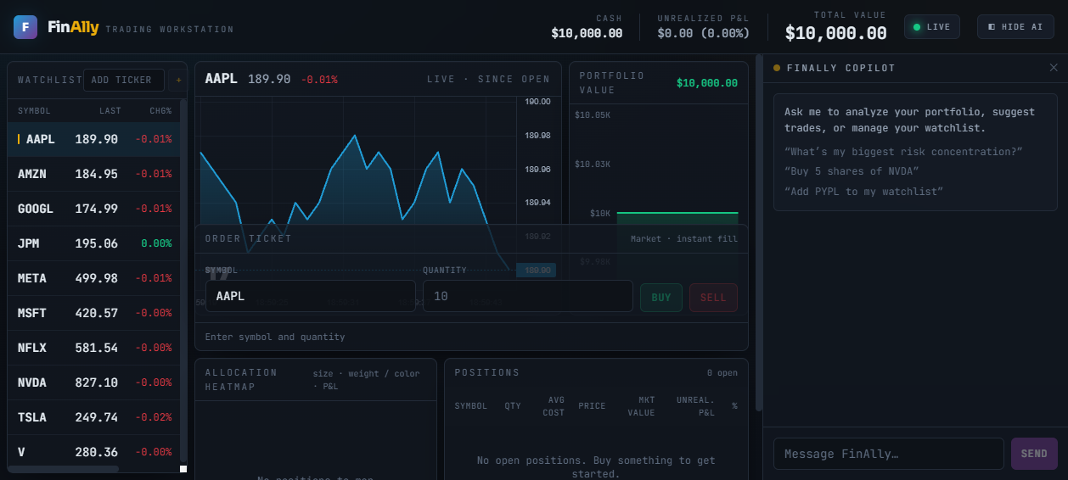Viewport: 1068px width, 480px height.
Task: Click the UNREAL. P&L positions column header
Action: point(695,406)
